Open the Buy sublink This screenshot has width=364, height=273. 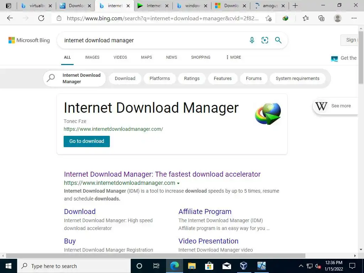70,241
